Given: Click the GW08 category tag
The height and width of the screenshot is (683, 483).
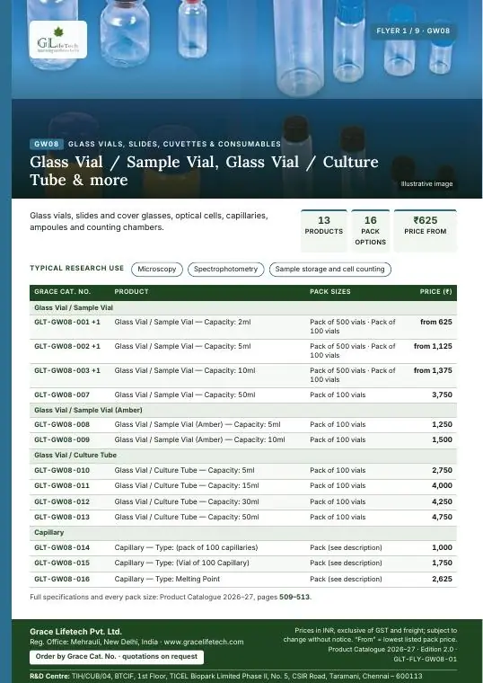Looking at the screenshot, I should [x=47, y=144].
